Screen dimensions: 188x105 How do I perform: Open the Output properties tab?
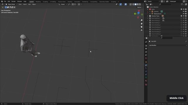point(146,49)
